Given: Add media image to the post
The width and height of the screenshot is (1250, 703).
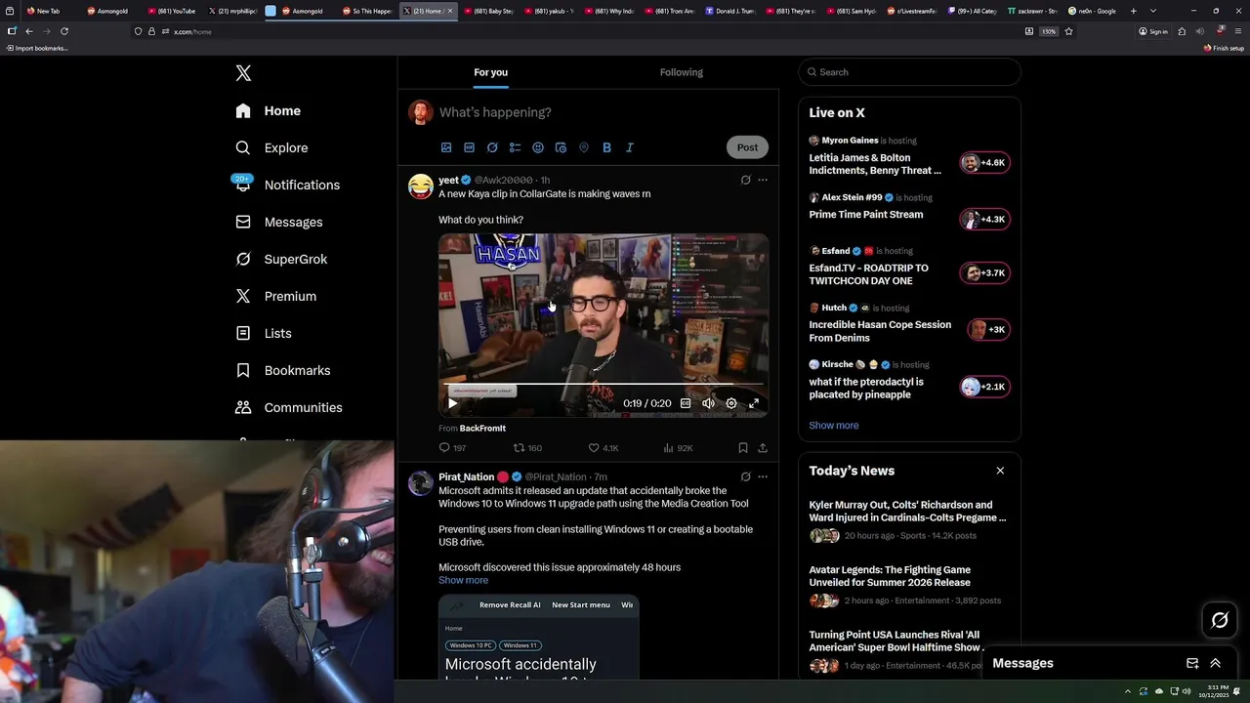Looking at the screenshot, I should 446,147.
